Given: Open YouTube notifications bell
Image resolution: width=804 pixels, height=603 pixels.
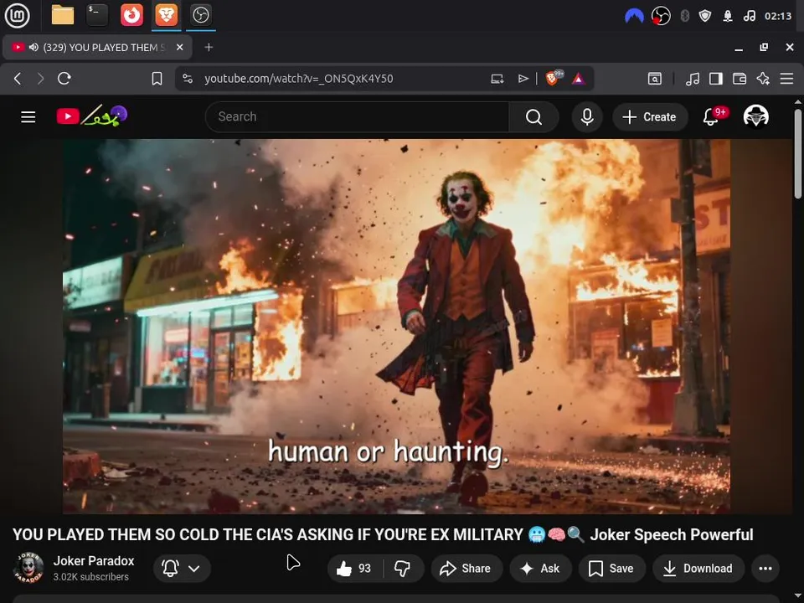Looking at the screenshot, I should 711,117.
